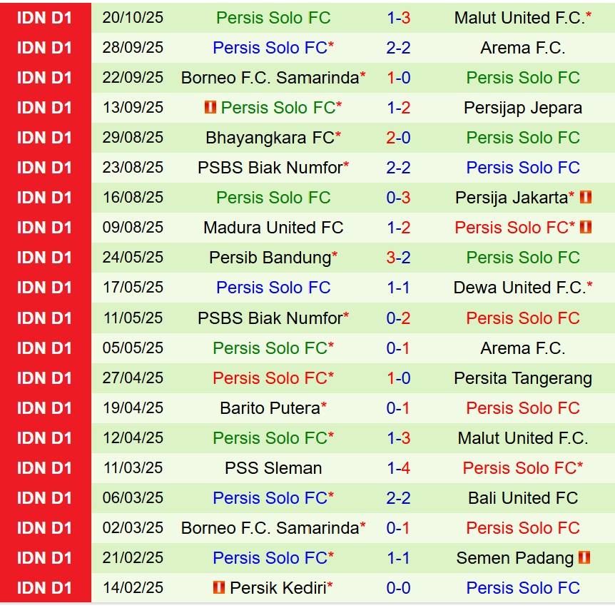615x608 pixels.
Task: Click red card icon beside Persija Jakarta
Action: click(586, 198)
